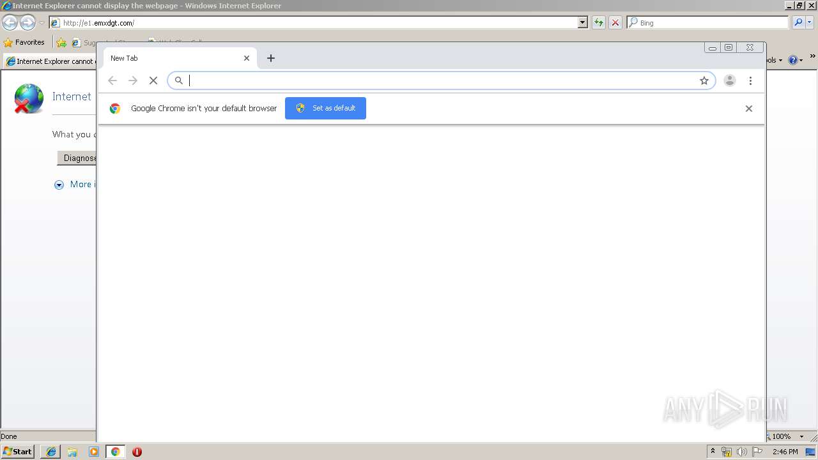Open Chrome's three-dot menu
This screenshot has height=460, width=818.
[751, 80]
